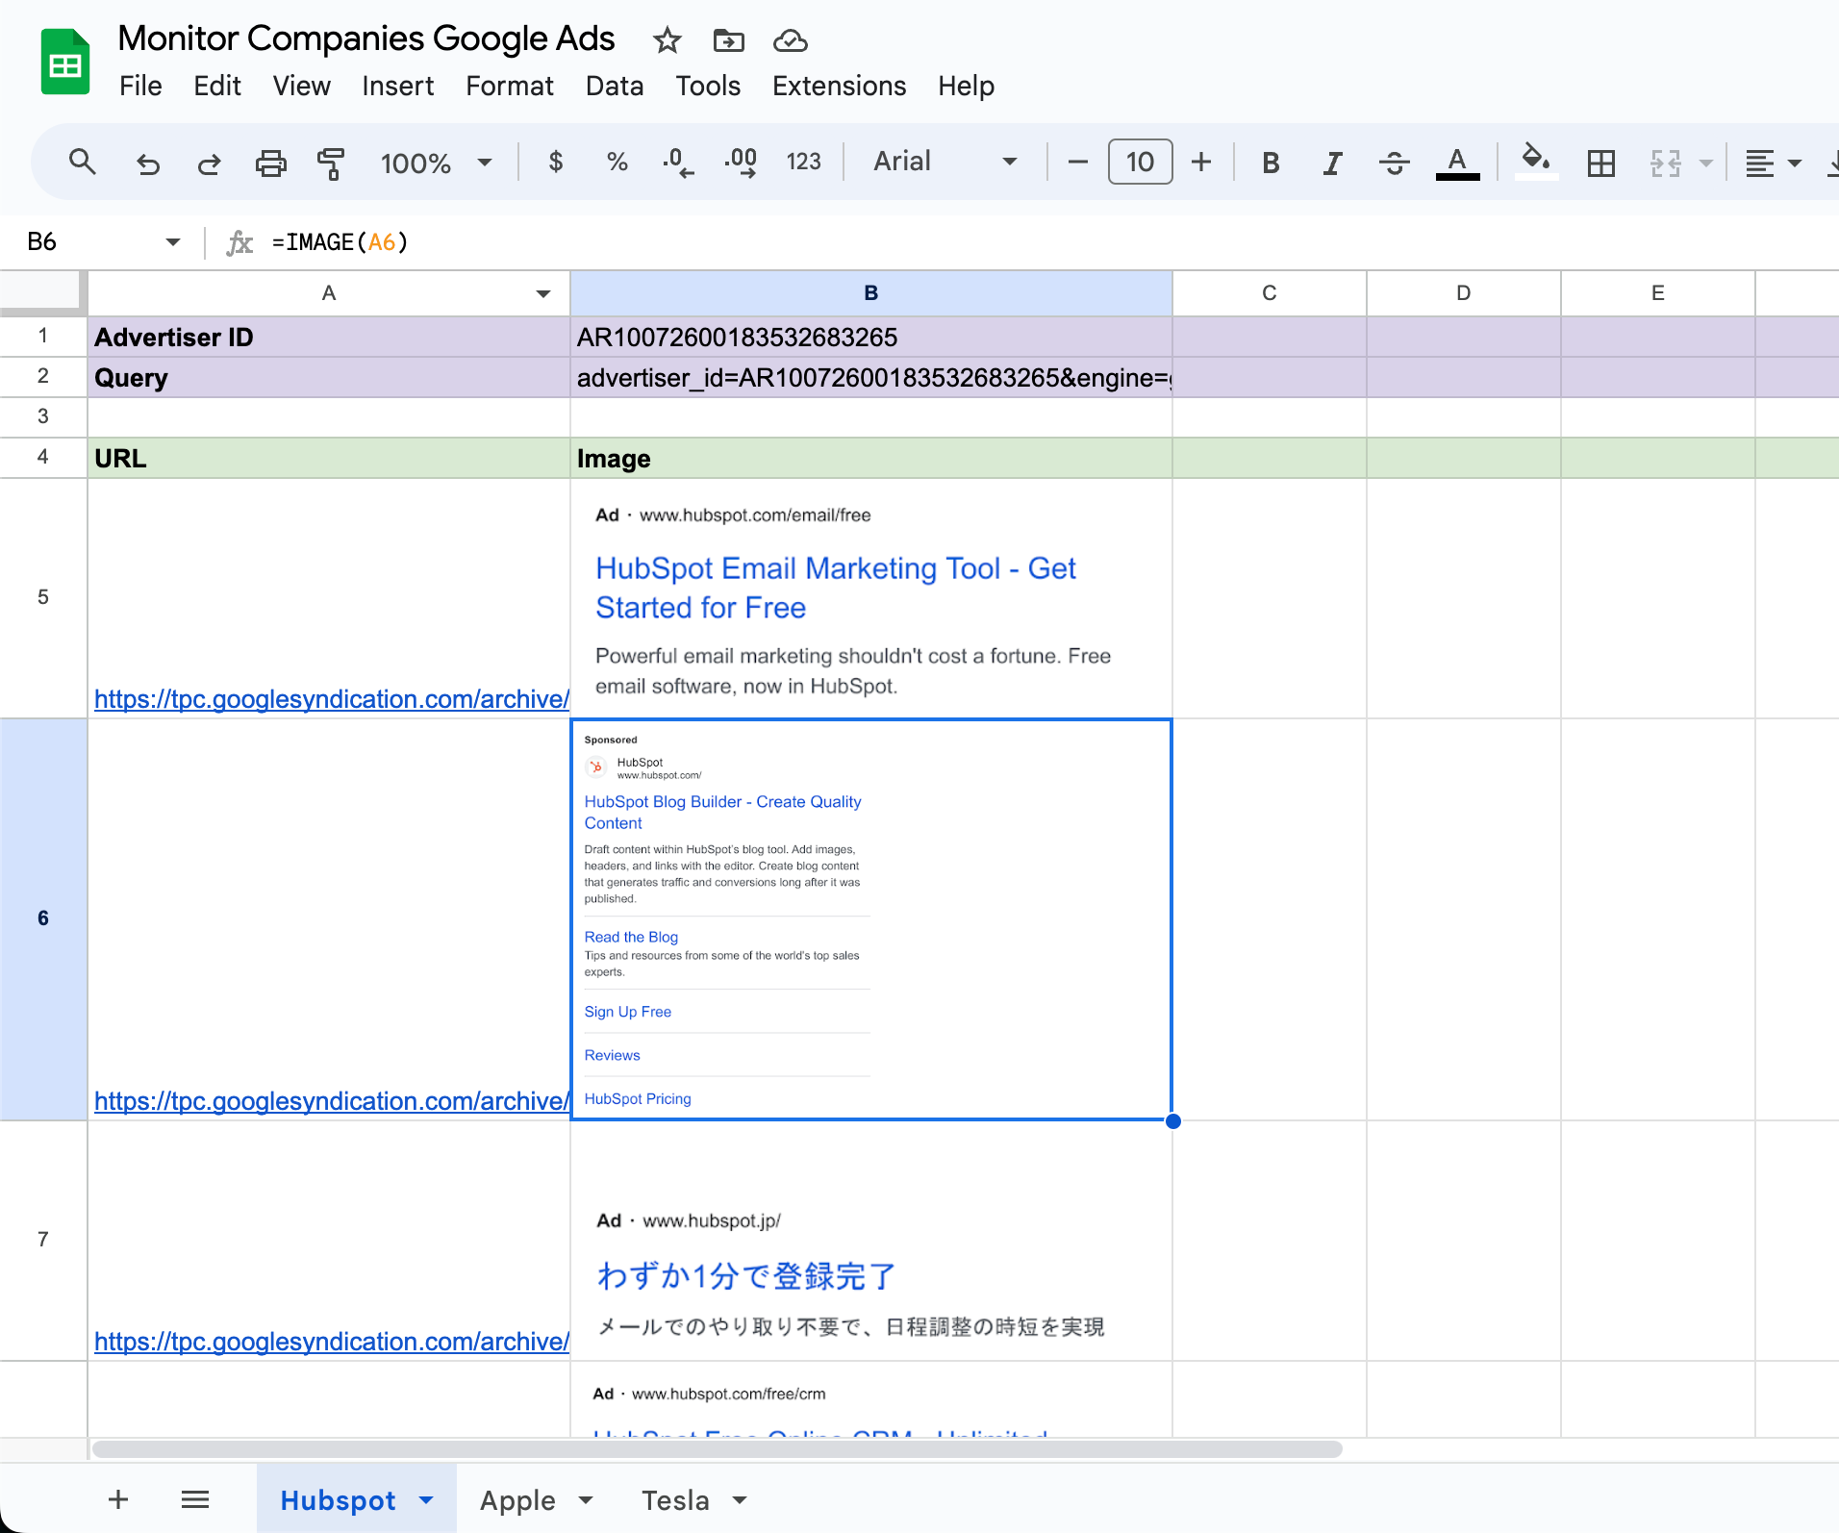Open the horizontal align dropdown
Viewport: 1839px width, 1533px height.
coord(1773,163)
